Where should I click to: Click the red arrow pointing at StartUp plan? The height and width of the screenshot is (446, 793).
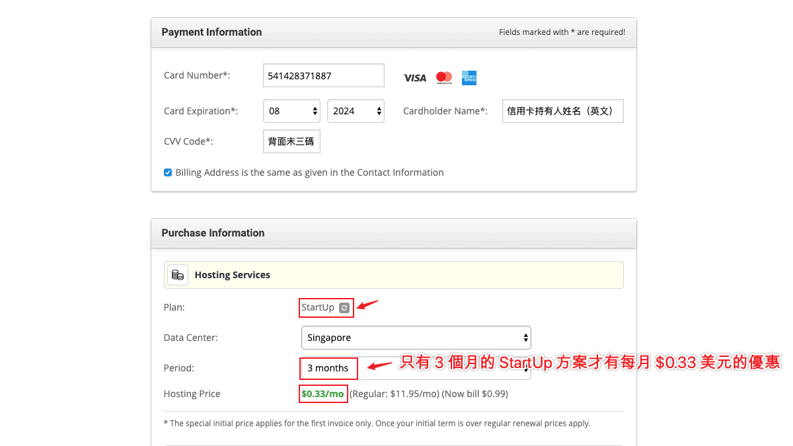(367, 305)
